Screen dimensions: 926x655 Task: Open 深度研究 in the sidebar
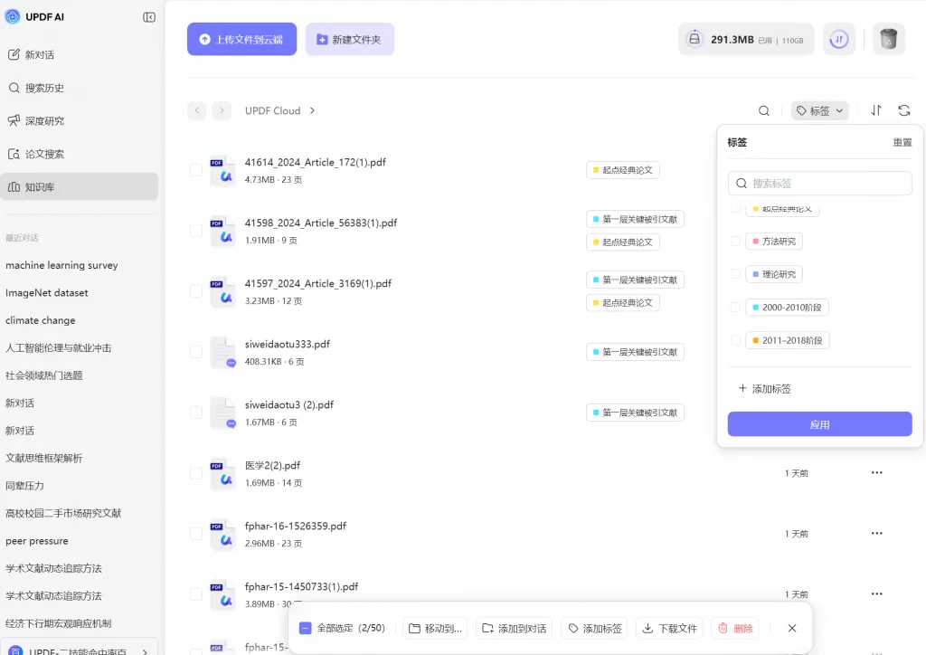pyautogui.click(x=43, y=120)
